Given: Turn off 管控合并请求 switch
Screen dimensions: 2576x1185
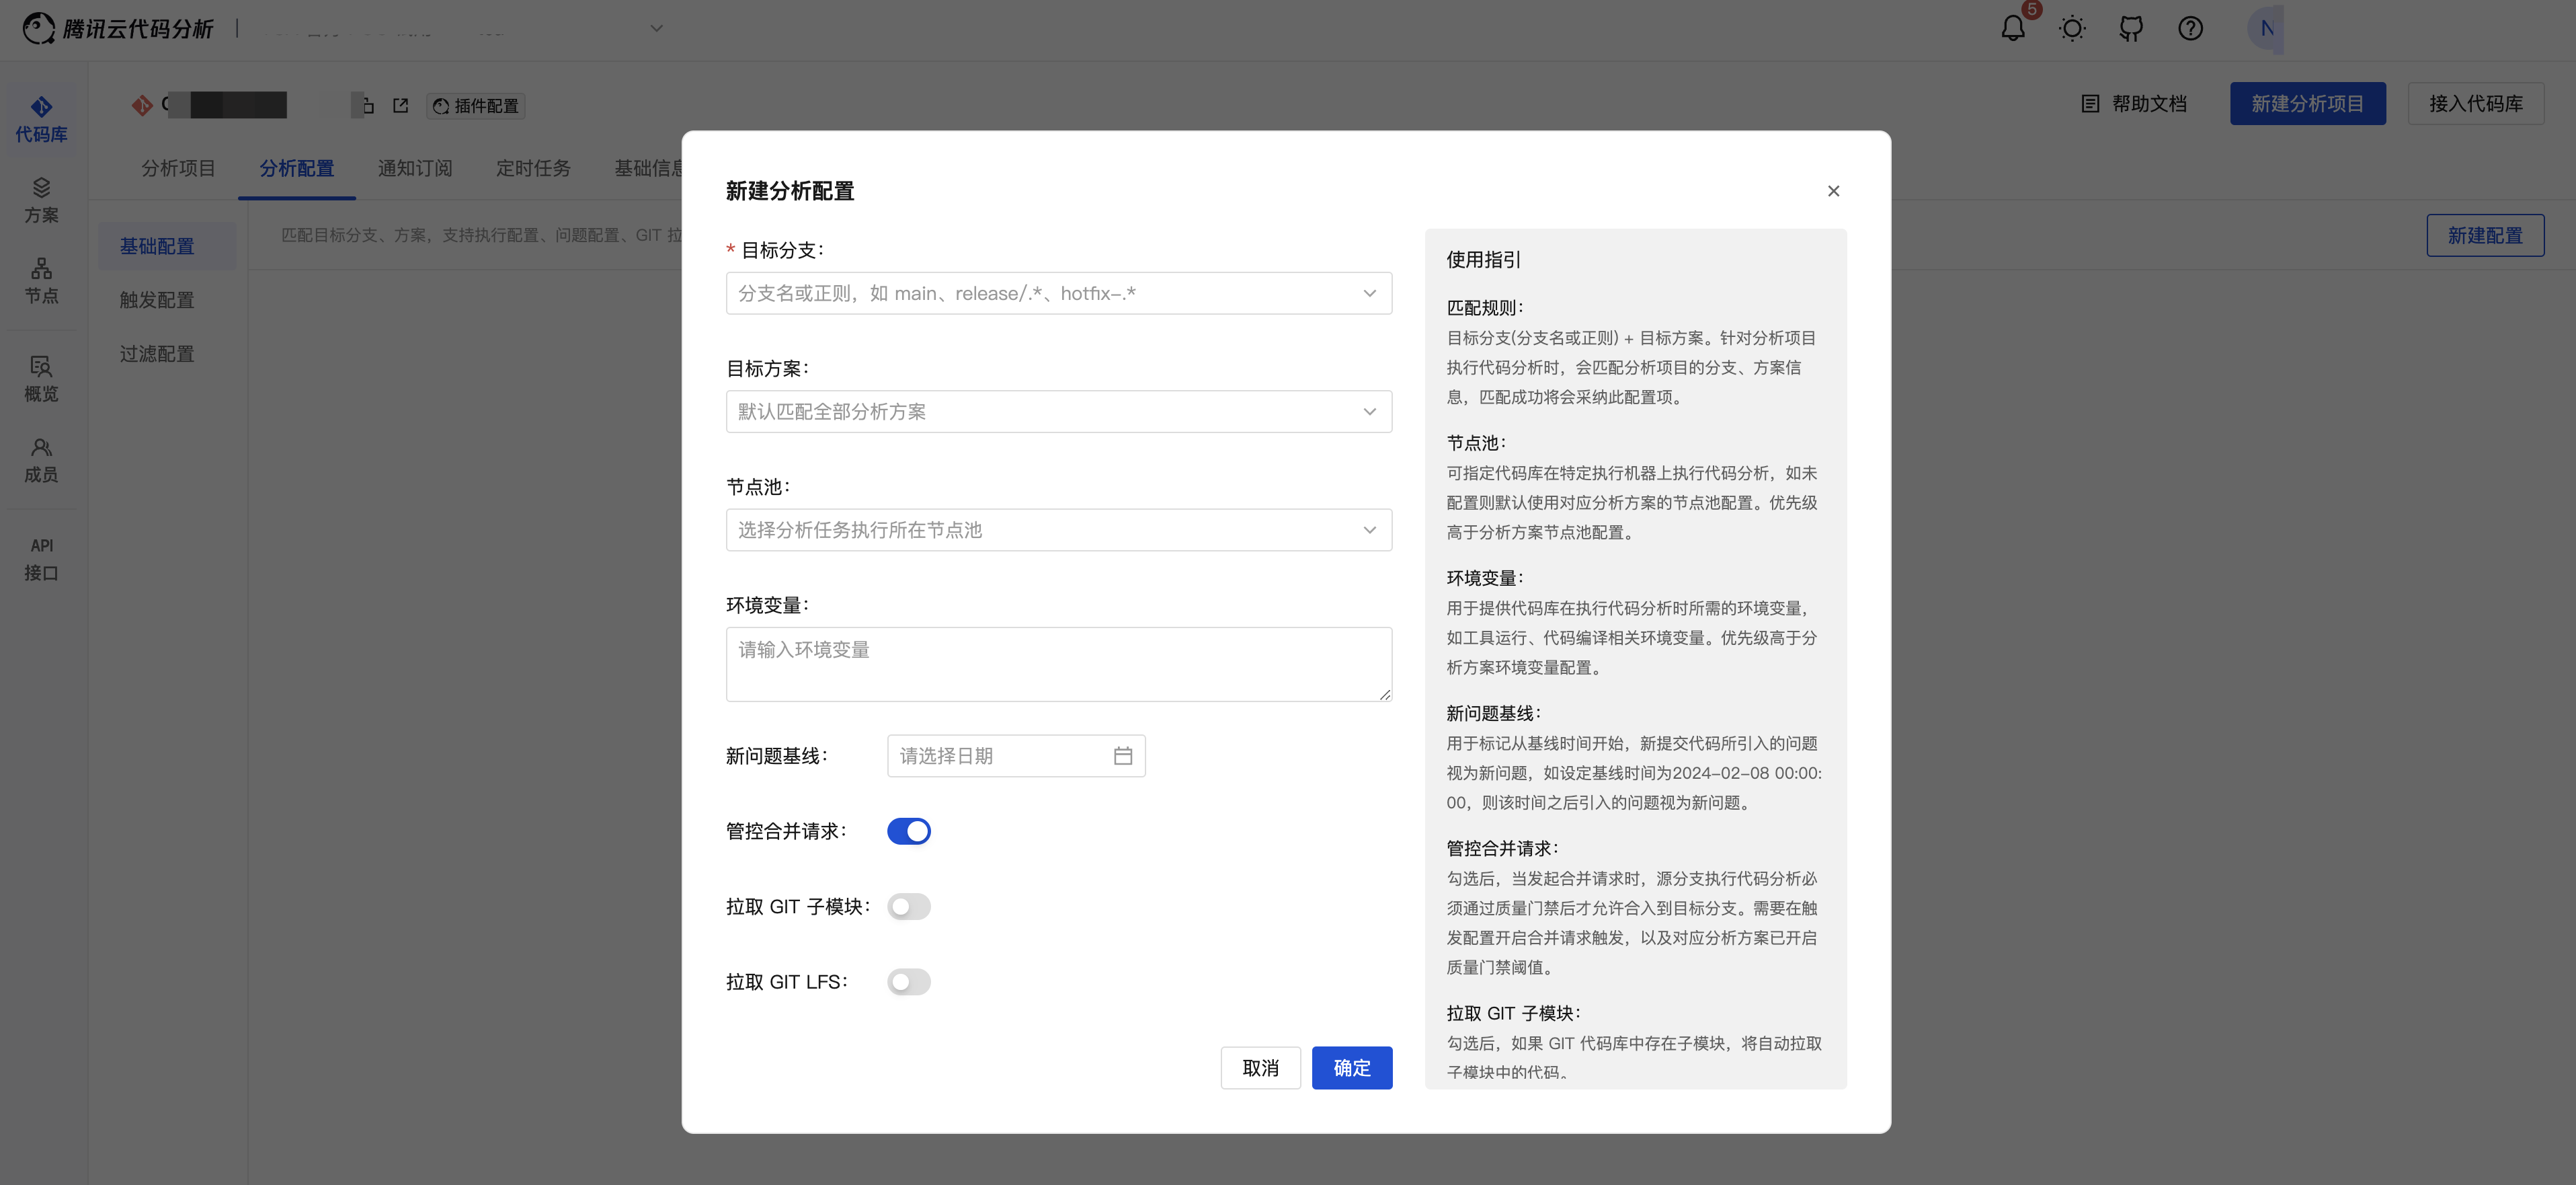Looking at the screenshot, I should tap(908, 831).
